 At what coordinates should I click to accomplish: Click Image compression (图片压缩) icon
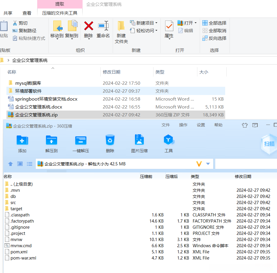[x=139, y=140]
